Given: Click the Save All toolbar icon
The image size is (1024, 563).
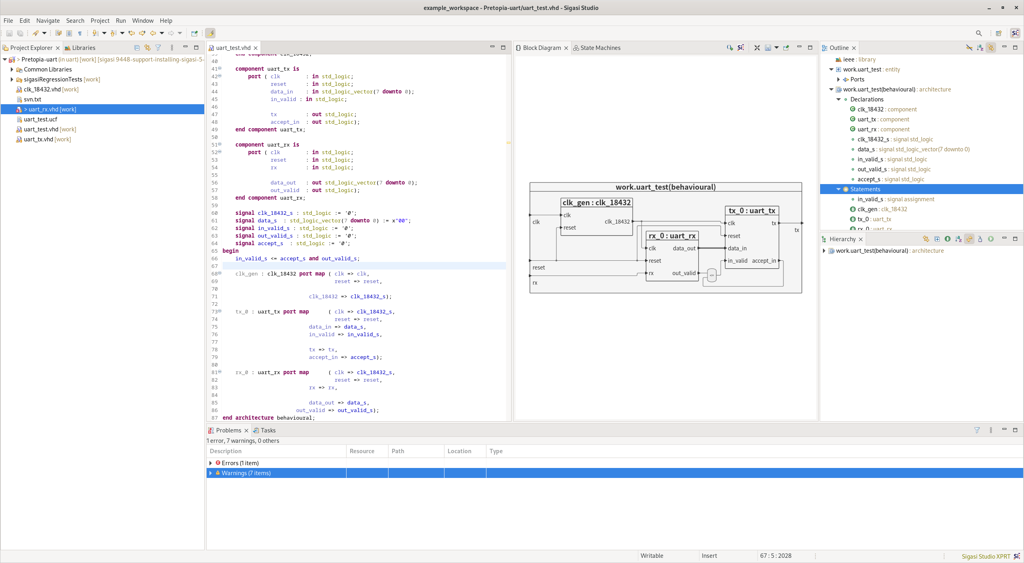Looking at the screenshot, I should (20, 34).
